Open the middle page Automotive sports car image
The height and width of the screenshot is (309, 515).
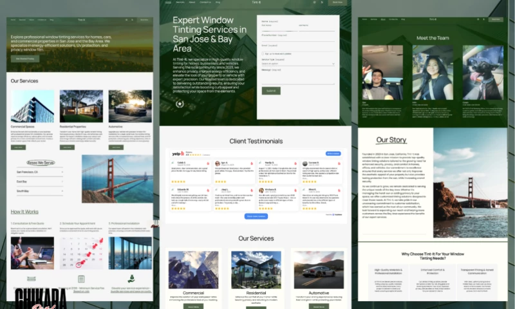pos(319,270)
